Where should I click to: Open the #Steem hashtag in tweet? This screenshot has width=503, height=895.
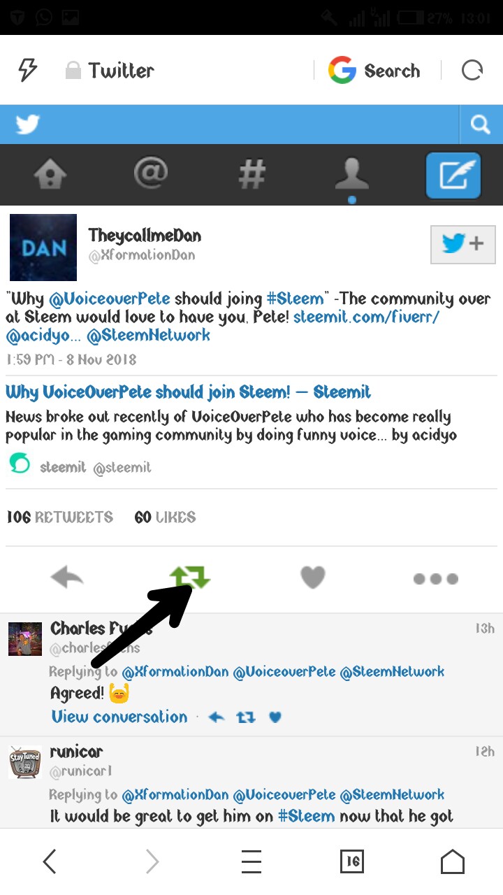point(295,299)
